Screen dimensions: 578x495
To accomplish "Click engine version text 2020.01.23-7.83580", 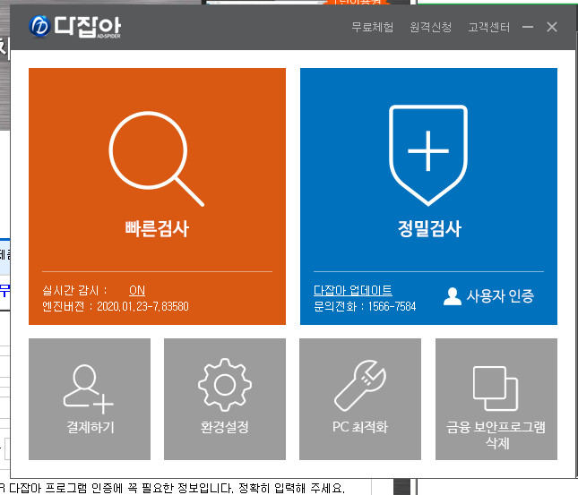I will 143,306.
